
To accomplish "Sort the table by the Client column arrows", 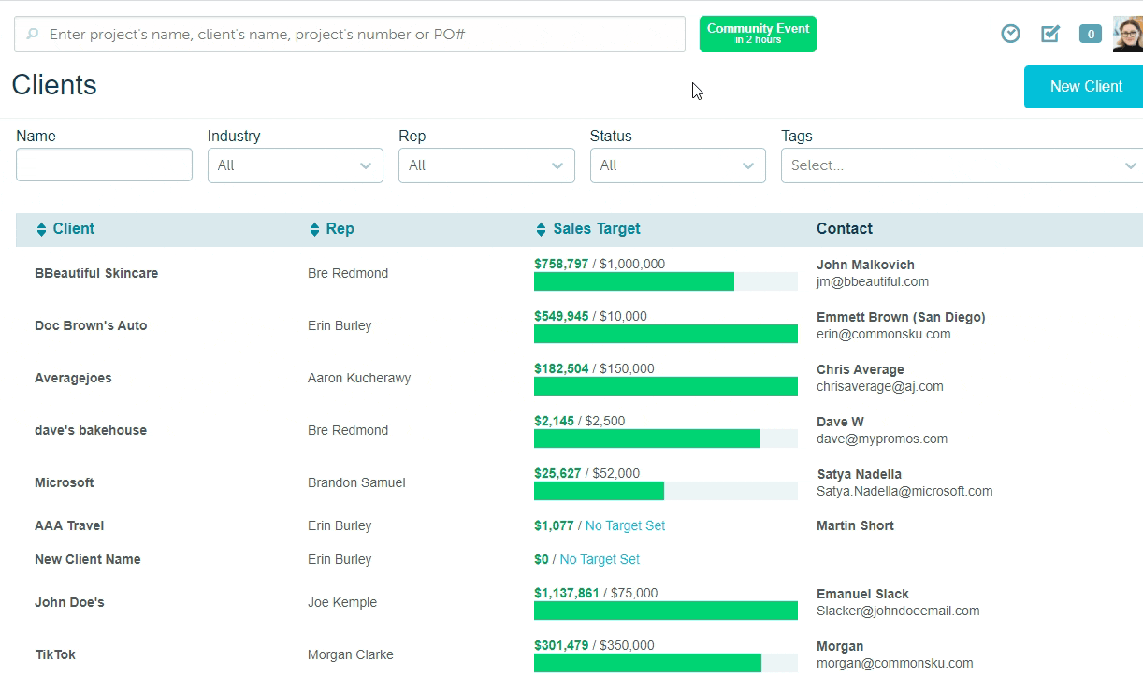I will [40, 228].
